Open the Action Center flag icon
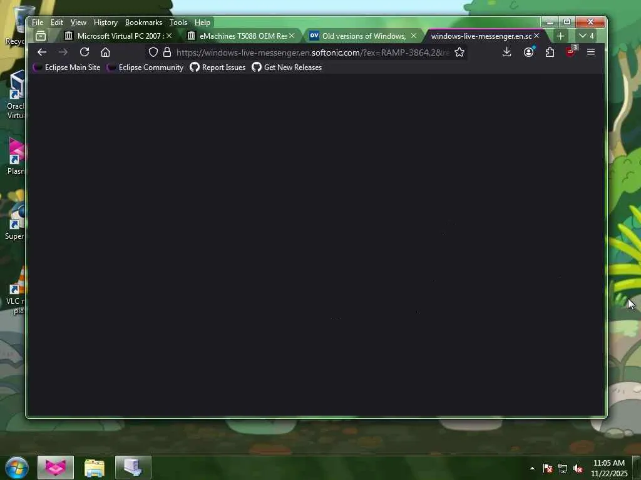Viewport: 641px width, 480px height. pyautogui.click(x=548, y=468)
